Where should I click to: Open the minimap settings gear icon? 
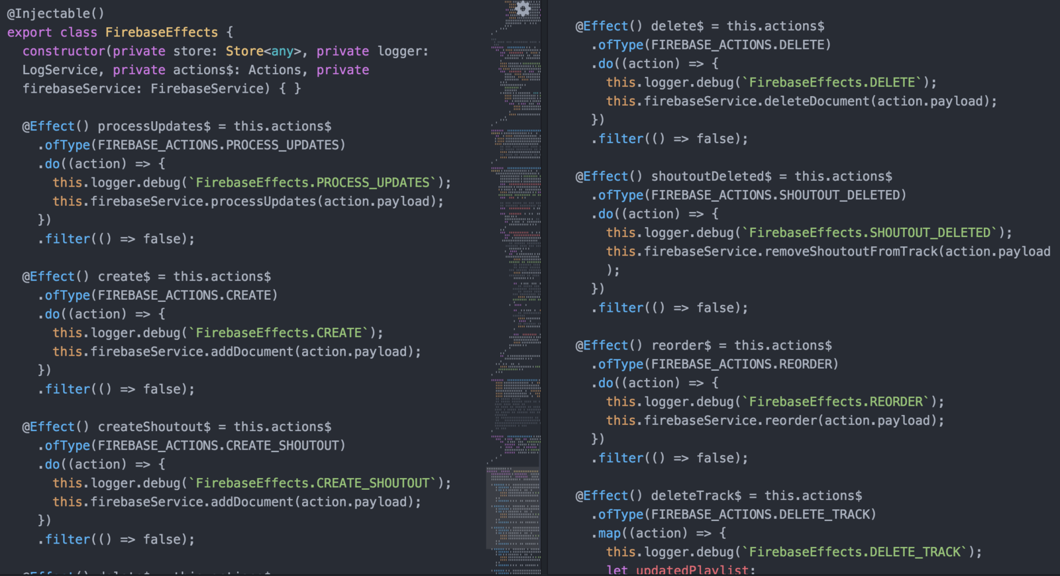[523, 8]
